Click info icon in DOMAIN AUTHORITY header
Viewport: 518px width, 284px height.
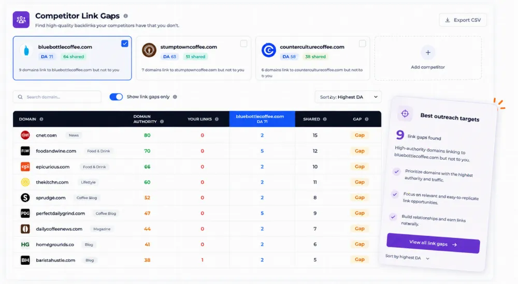[x=162, y=122]
